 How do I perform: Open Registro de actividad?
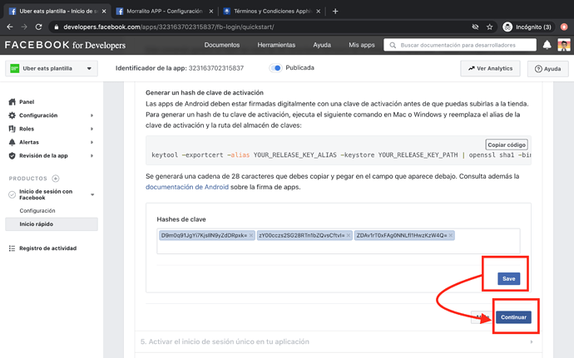click(x=48, y=248)
